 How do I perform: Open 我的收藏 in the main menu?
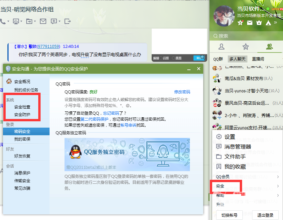click(x=247, y=166)
